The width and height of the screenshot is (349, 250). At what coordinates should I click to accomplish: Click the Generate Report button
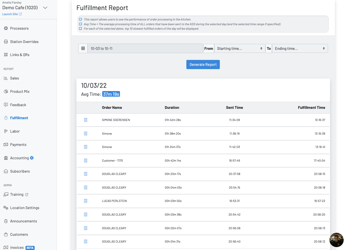[203, 64]
